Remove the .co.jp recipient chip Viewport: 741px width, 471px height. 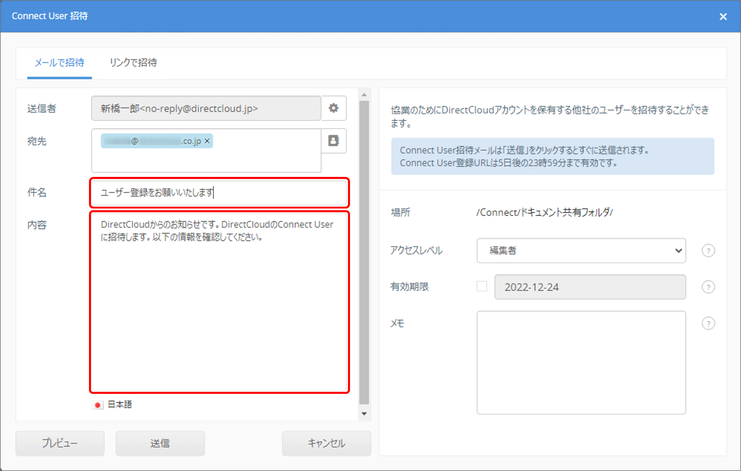(x=207, y=141)
